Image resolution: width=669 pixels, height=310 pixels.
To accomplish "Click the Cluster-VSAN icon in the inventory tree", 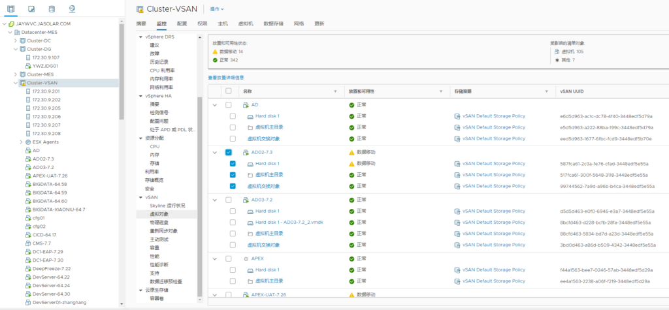I will click(22, 83).
